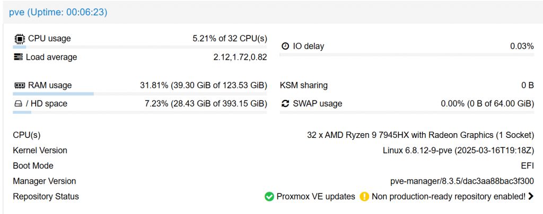Click the pve uptime panel title
This screenshot has height=214, width=543.
point(58,12)
